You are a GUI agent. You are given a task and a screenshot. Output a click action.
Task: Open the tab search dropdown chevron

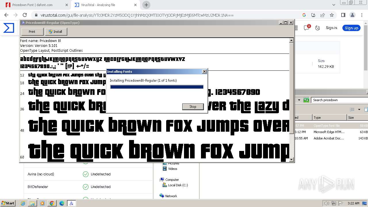(x=334, y=5)
